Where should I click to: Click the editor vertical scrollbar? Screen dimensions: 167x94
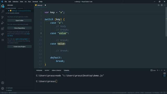166,22
